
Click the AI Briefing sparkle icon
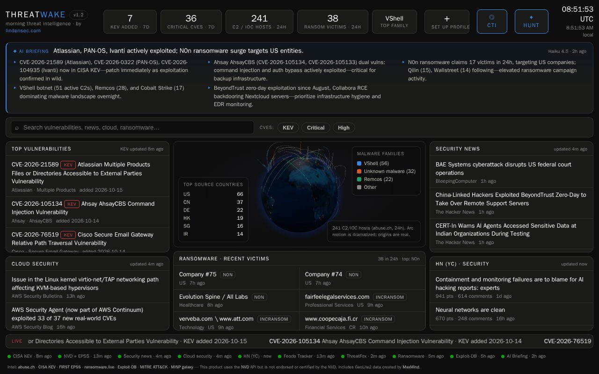(15, 51)
